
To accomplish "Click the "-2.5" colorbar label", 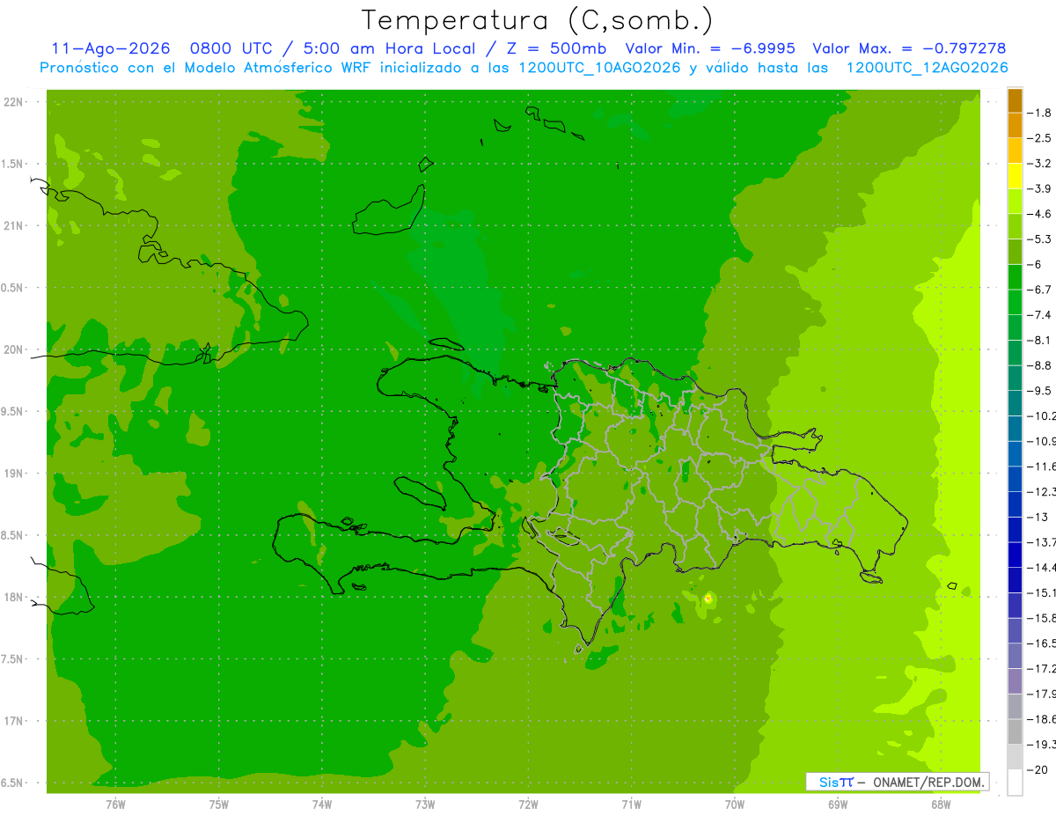I will click(x=1039, y=138).
